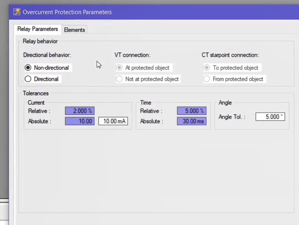Open the Relay Parameters tab

point(37,29)
